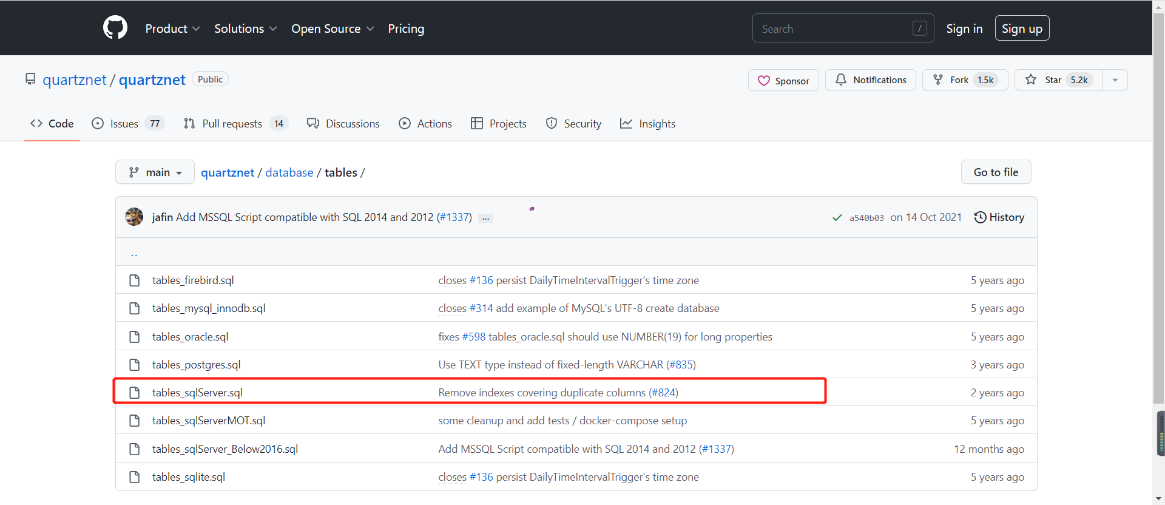Expand the Open Source menu
Image resolution: width=1165 pixels, height=505 pixels.
click(x=332, y=29)
